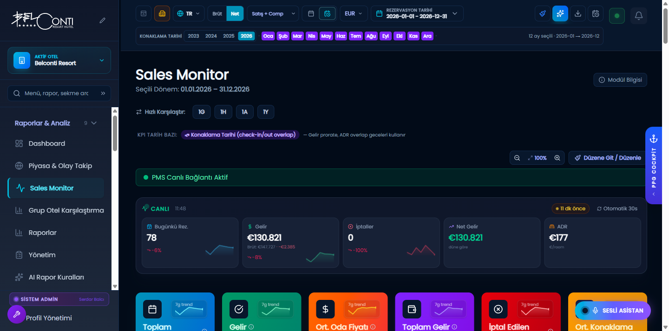Viewport: 669px width, 331px height.
Task: Toggle the Oca month chip
Action: click(268, 36)
